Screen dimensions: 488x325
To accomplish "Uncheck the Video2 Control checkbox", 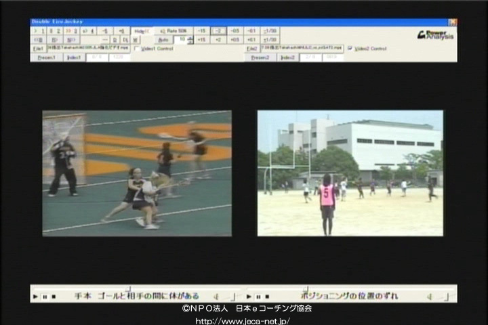I will click(x=350, y=49).
